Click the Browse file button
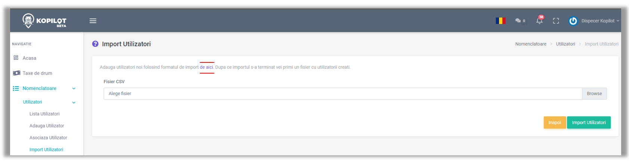This screenshot has height=162, width=629. (594, 94)
